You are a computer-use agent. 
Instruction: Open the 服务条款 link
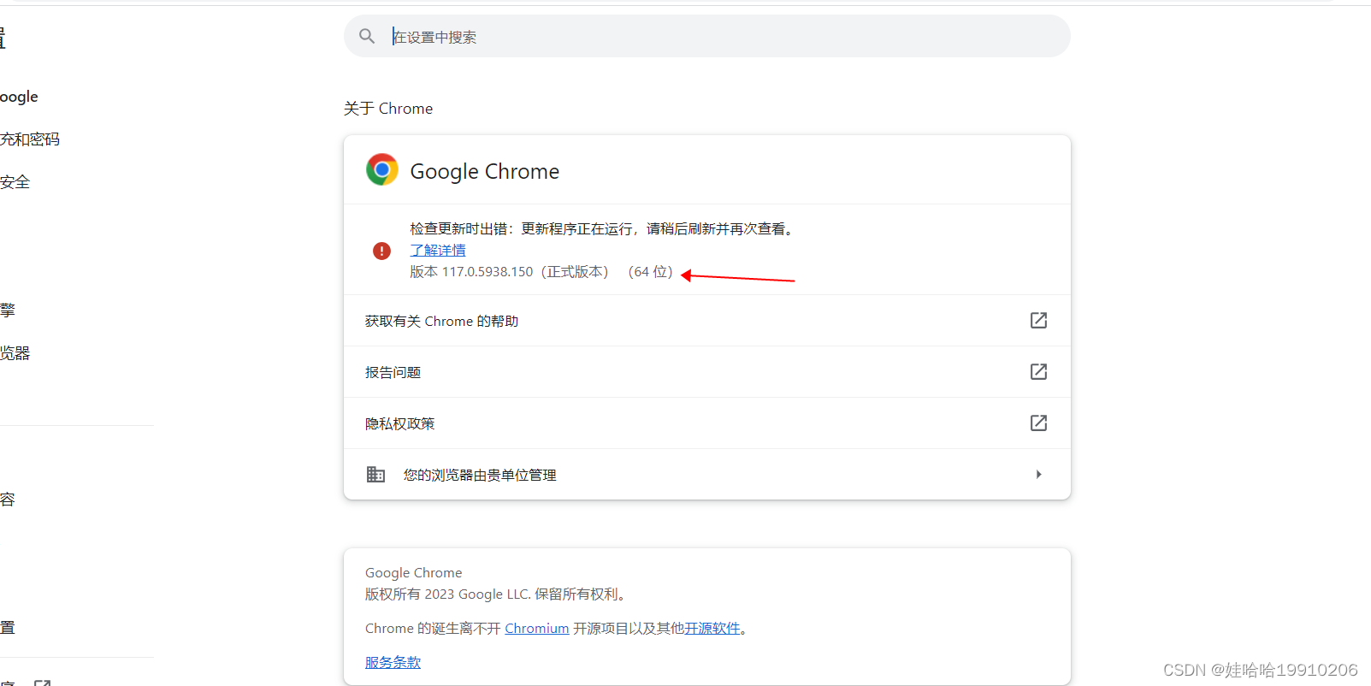click(x=393, y=662)
